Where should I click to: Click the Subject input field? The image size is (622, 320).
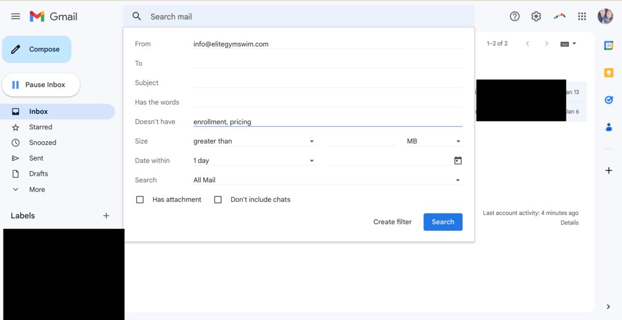(x=328, y=83)
